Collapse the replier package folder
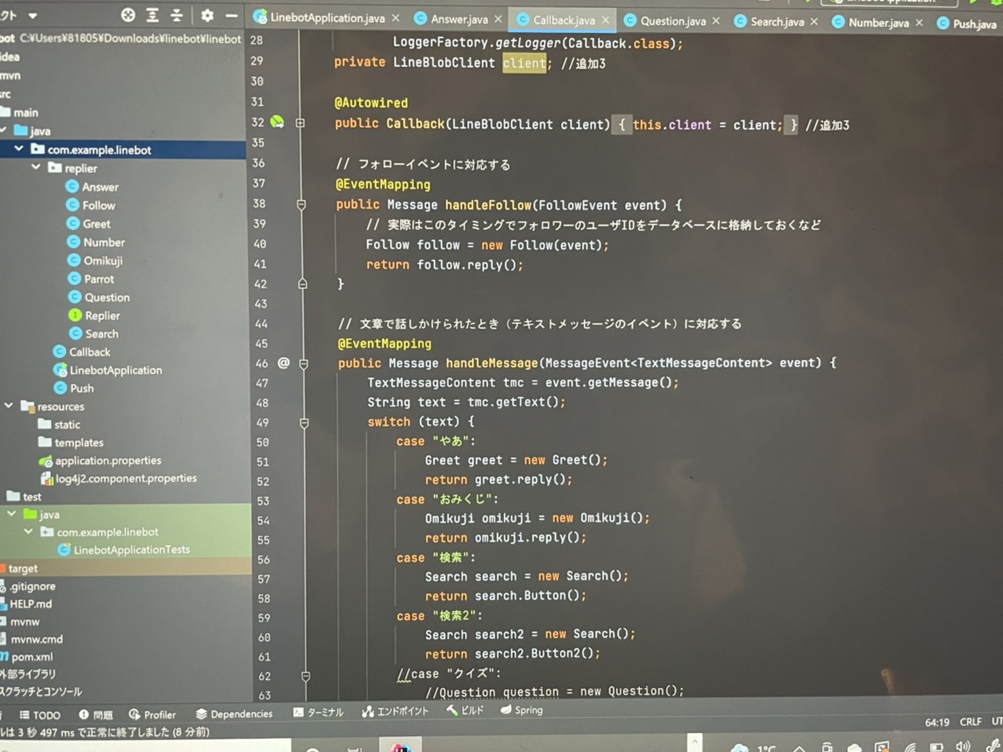 (x=37, y=168)
